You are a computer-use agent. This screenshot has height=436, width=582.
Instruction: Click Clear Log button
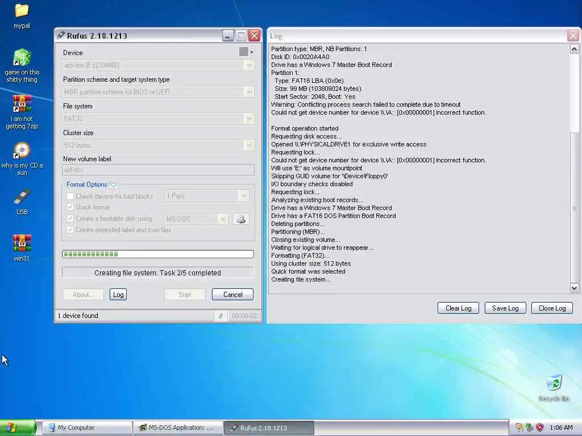(x=459, y=308)
